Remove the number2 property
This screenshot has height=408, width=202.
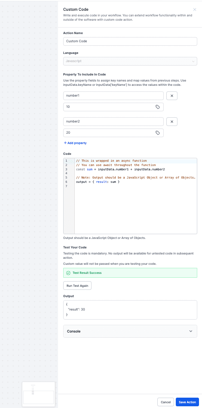click(x=171, y=122)
